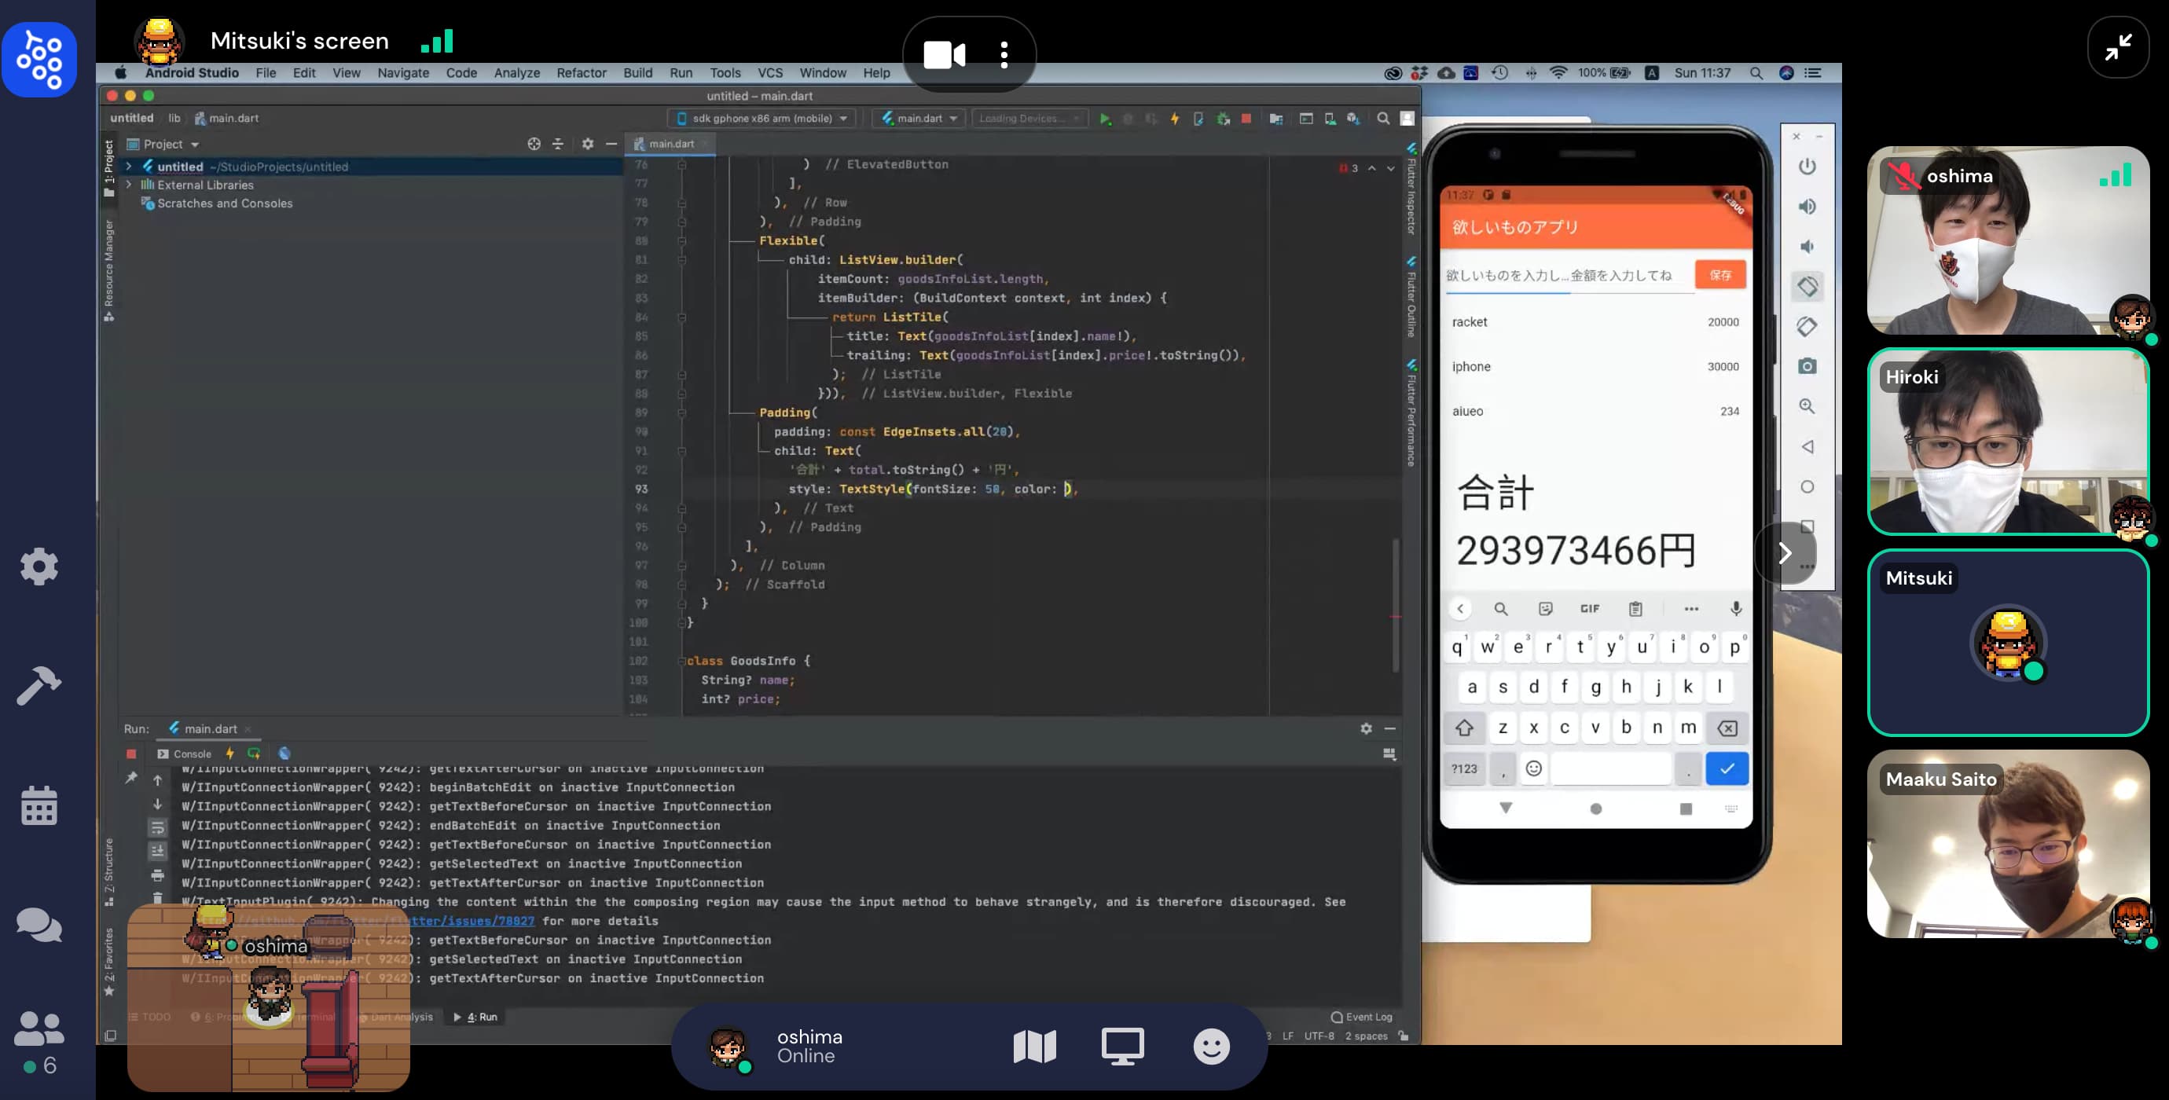Go to previous error with up chevron in editor
Screen dimensions: 2169x1100
pos(1371,168)
